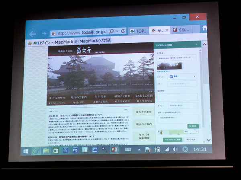This screenshot has height=180, width=241.
Task: Click the speaker volume icon in the system tray
Action: 175,149
